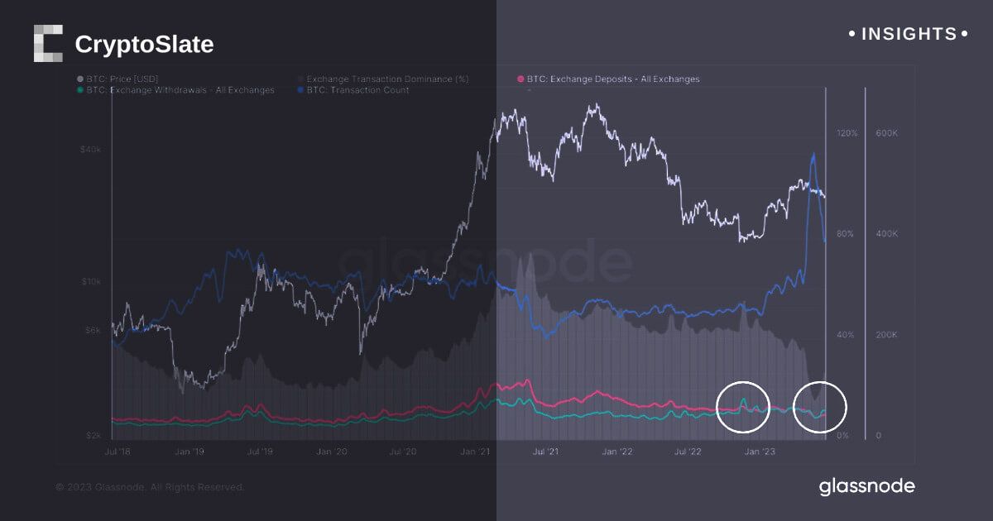Click the green Exchange Withdrawals legend dot

(x=79, y=90)
